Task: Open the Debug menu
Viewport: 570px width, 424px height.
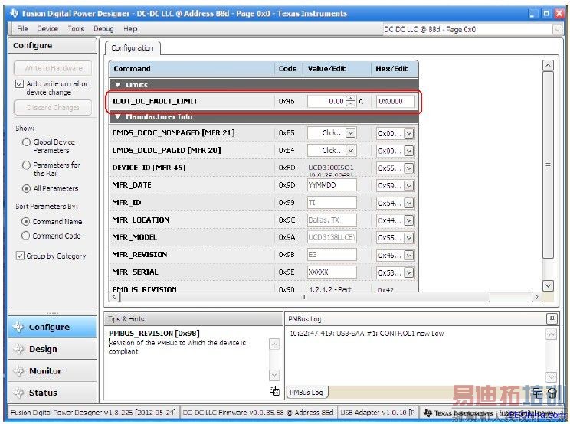Action: [103, 28]
